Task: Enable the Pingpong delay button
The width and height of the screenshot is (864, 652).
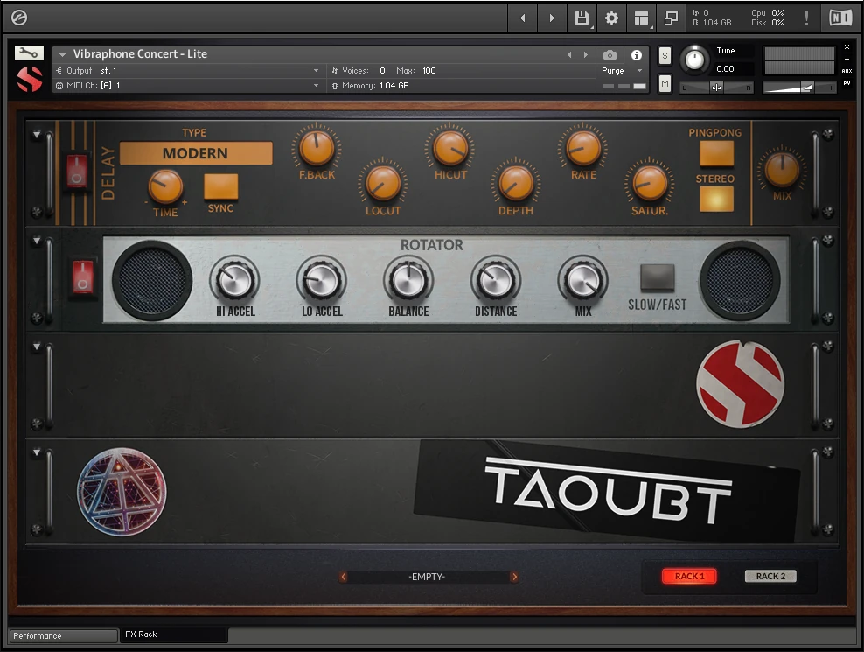Action: pos(716,153)
